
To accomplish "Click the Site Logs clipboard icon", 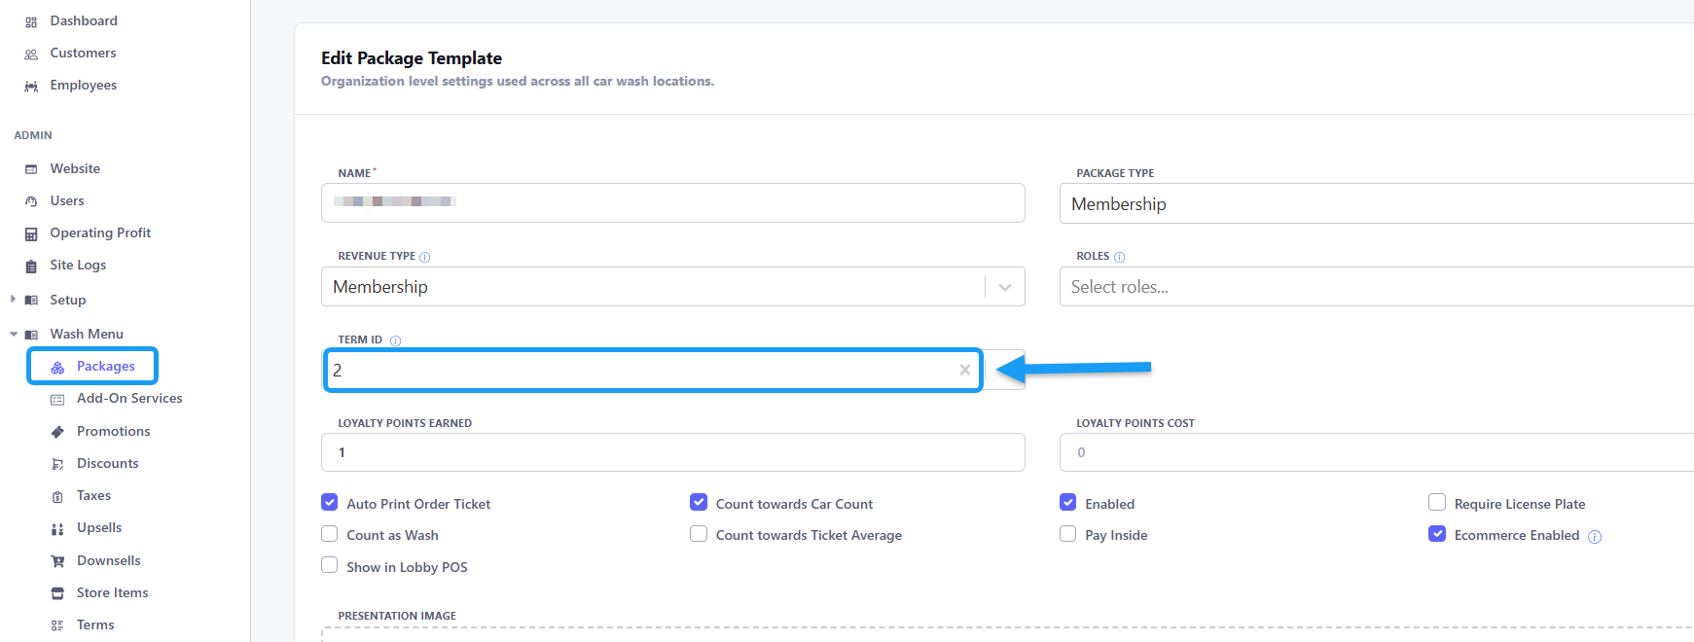I will tap(31, 266).
